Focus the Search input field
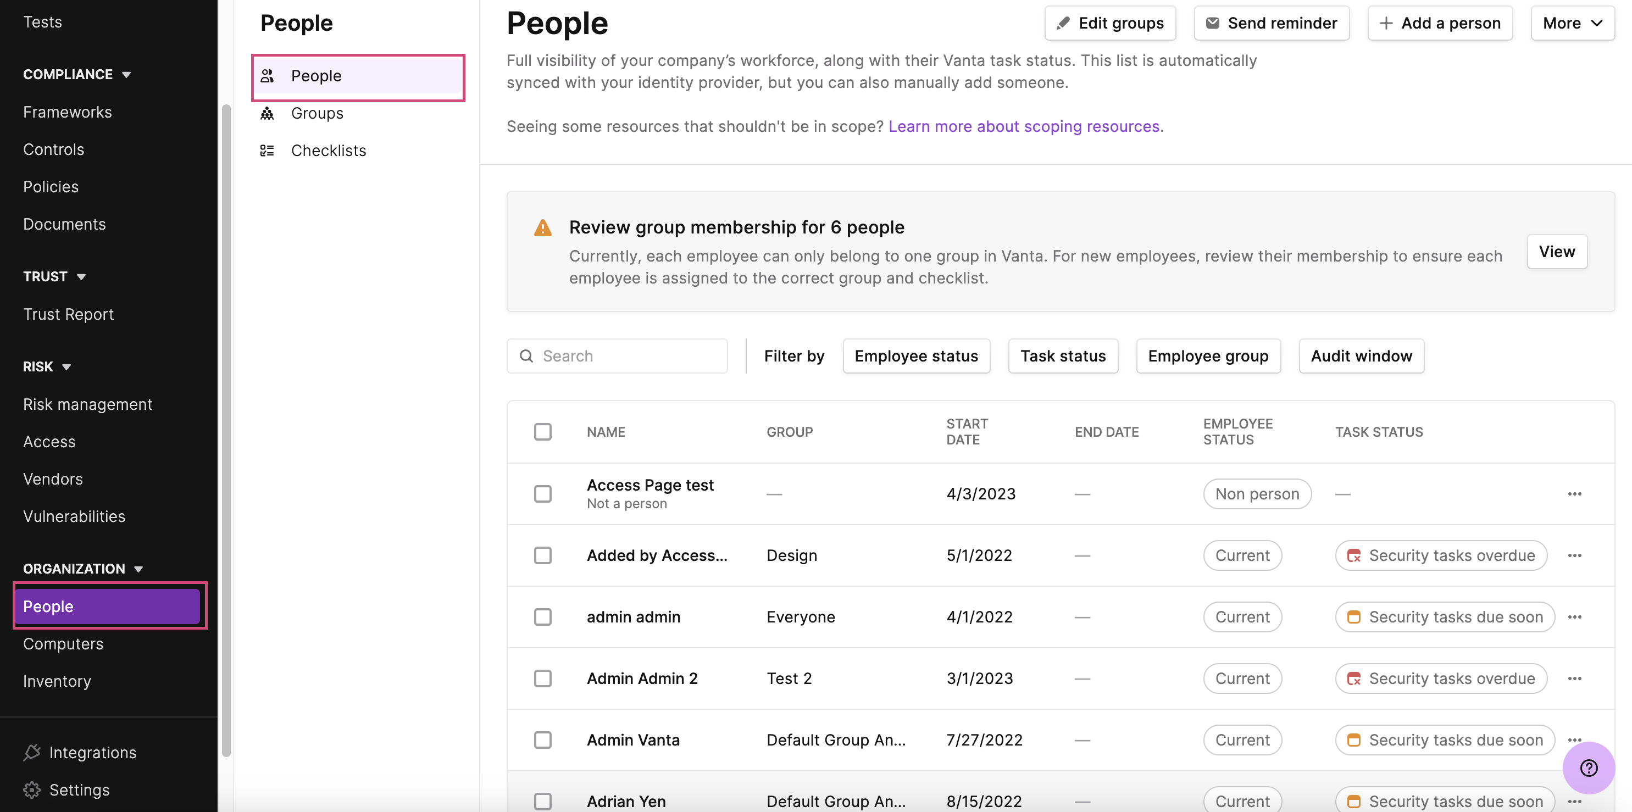The width and height of the screenshot is (1632, 812). coord(617,356)
